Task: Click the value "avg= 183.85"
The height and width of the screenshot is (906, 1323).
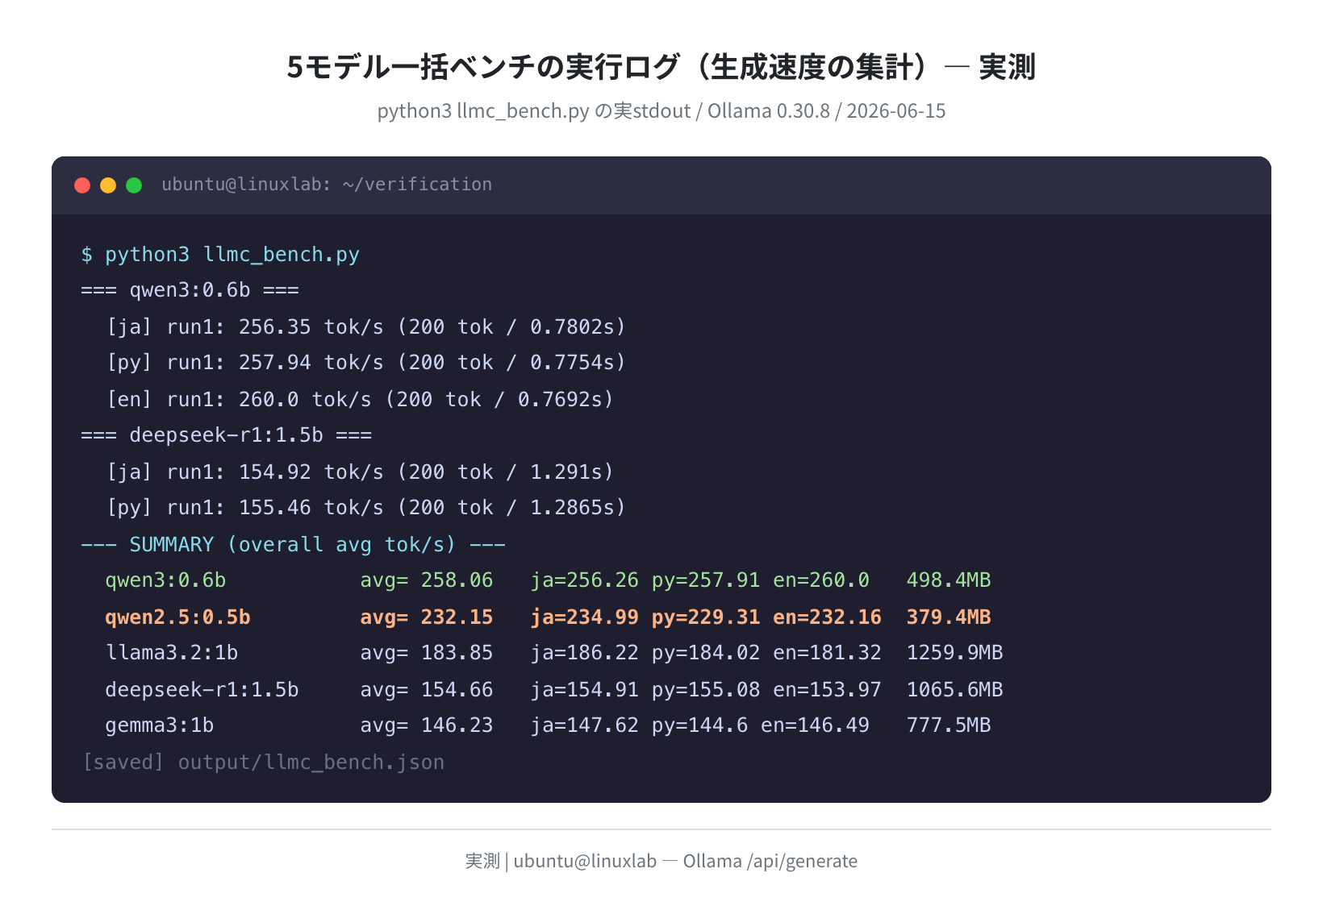Action: pos(427,653)
